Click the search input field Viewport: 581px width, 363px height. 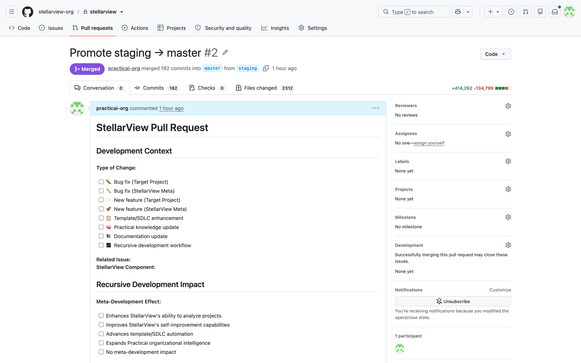(x=414, y=12)
